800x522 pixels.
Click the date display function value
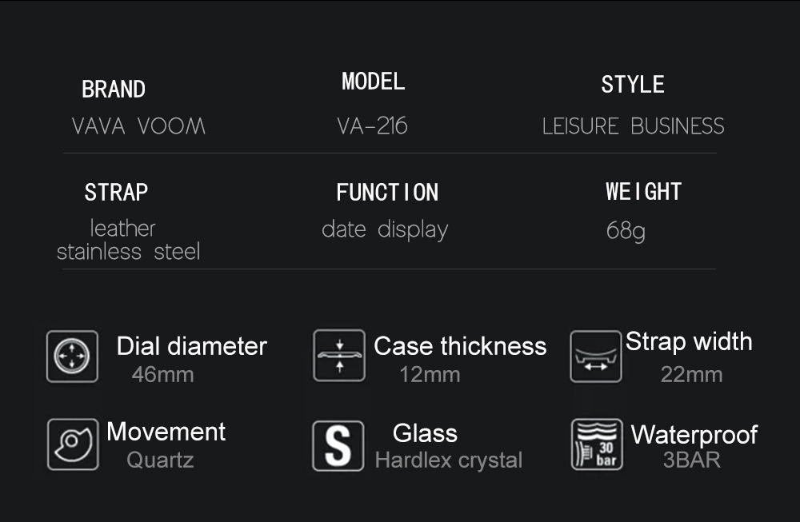[385, 229]
